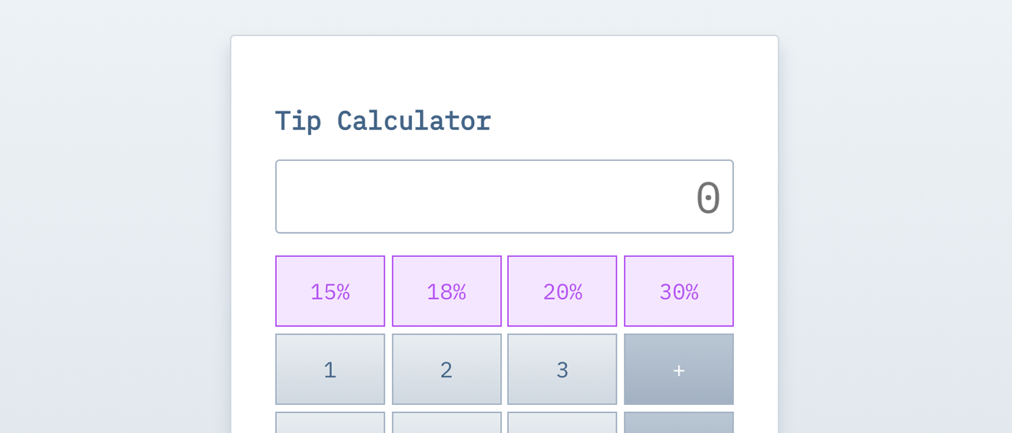The image size is (1012, 433).
Task: Click the white card area above the heading
Action: pos(505,69)
